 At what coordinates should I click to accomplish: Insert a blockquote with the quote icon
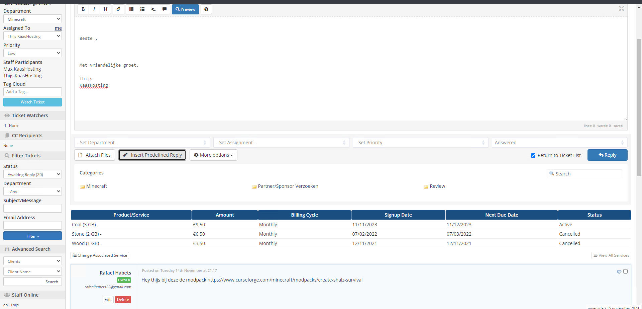tap(165, 9)
